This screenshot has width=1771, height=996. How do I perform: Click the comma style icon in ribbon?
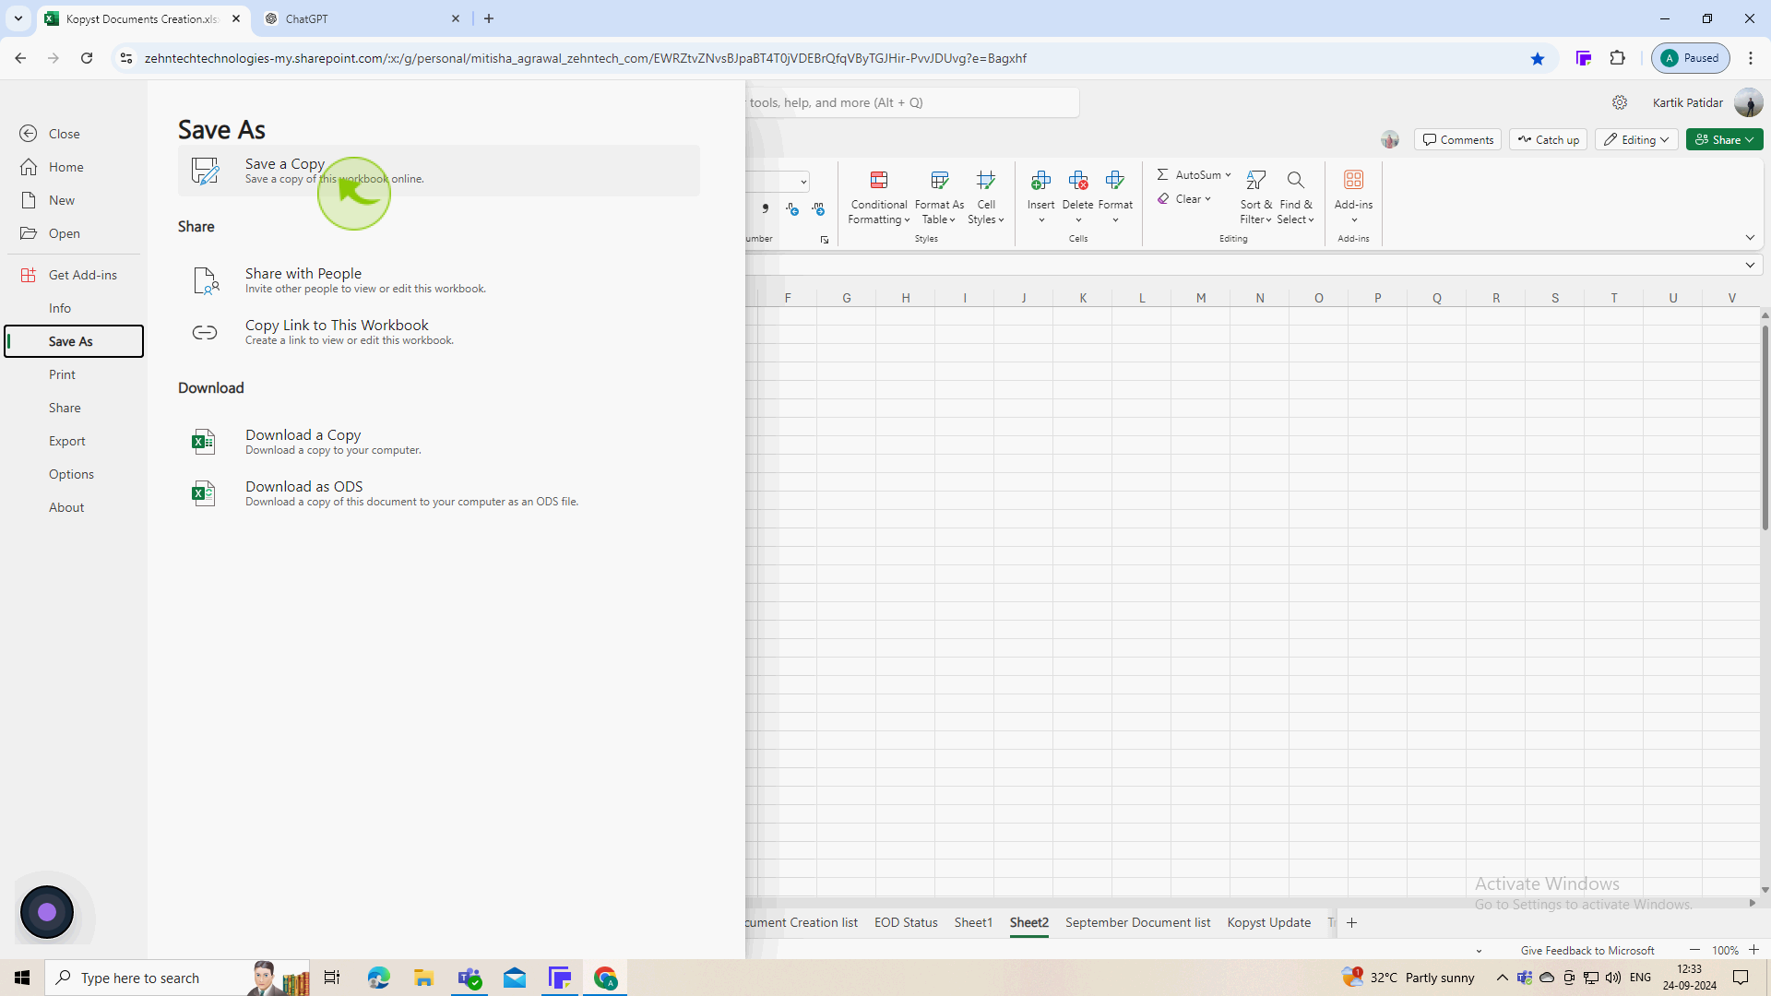coord(765,209)
